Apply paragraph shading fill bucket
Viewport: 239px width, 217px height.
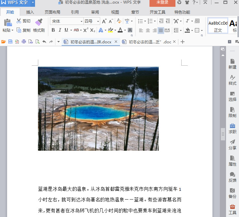point(187,30)
